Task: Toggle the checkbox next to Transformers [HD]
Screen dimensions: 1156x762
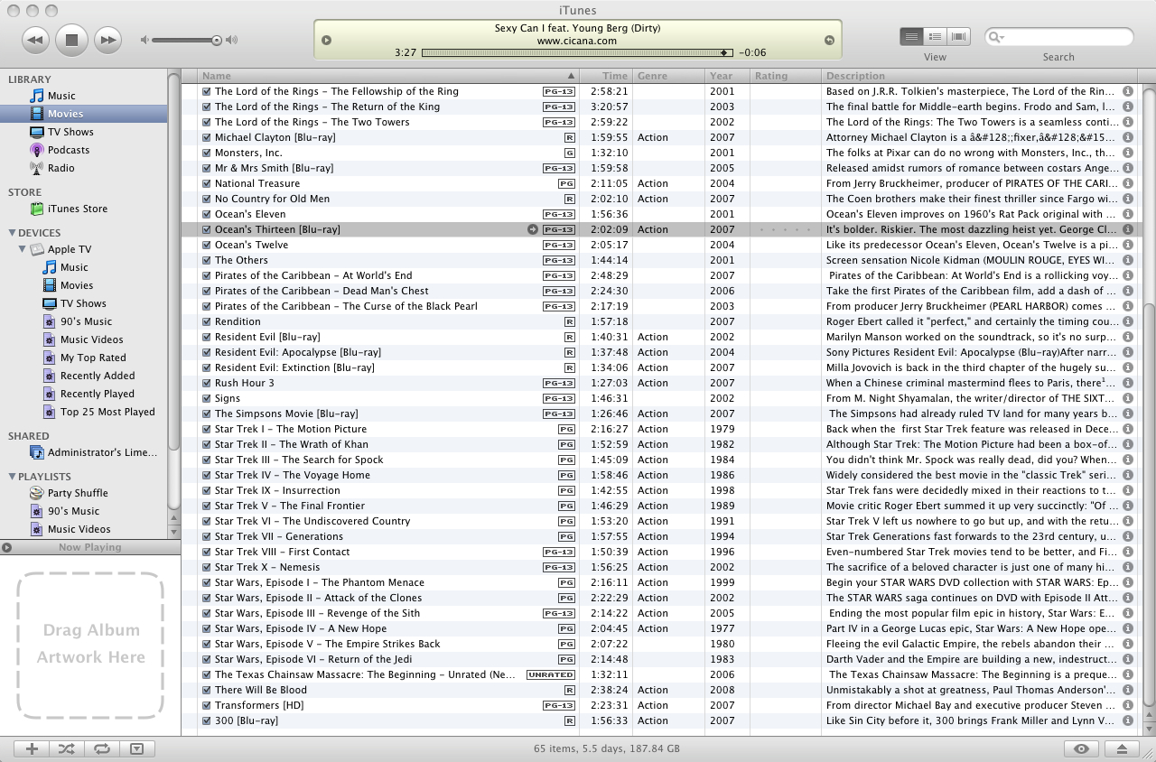Action: [207, 705]
